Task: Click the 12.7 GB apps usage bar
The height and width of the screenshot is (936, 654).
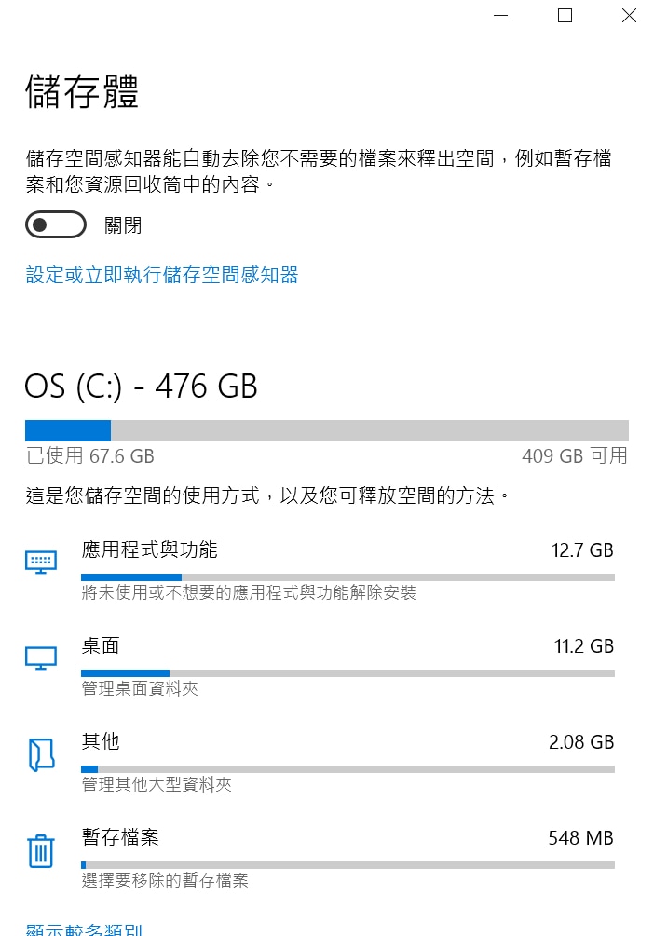Action: pos(347,577)
